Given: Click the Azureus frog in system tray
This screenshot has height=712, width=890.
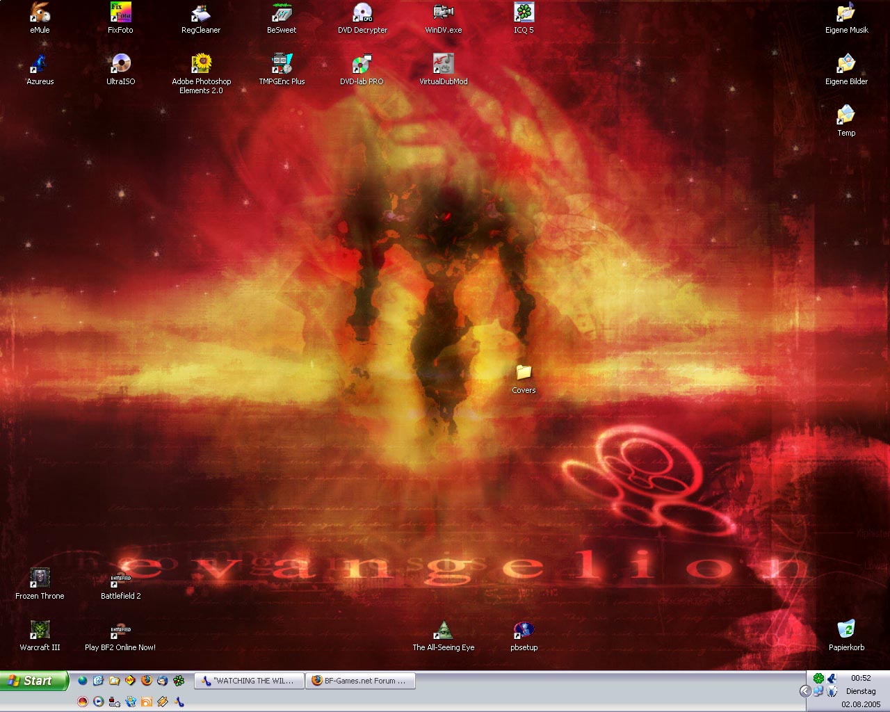Looking at the screenshot, I should 832,678.
